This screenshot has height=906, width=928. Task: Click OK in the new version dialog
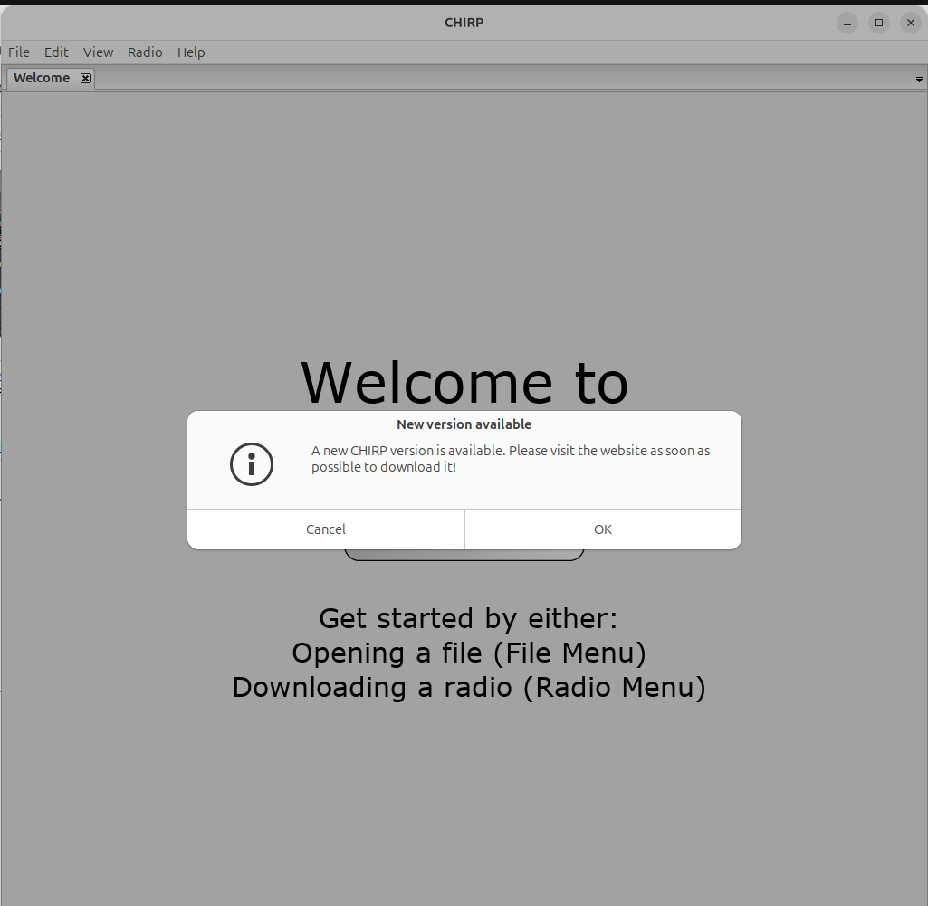pyautogui.click(x=603, y=529)
